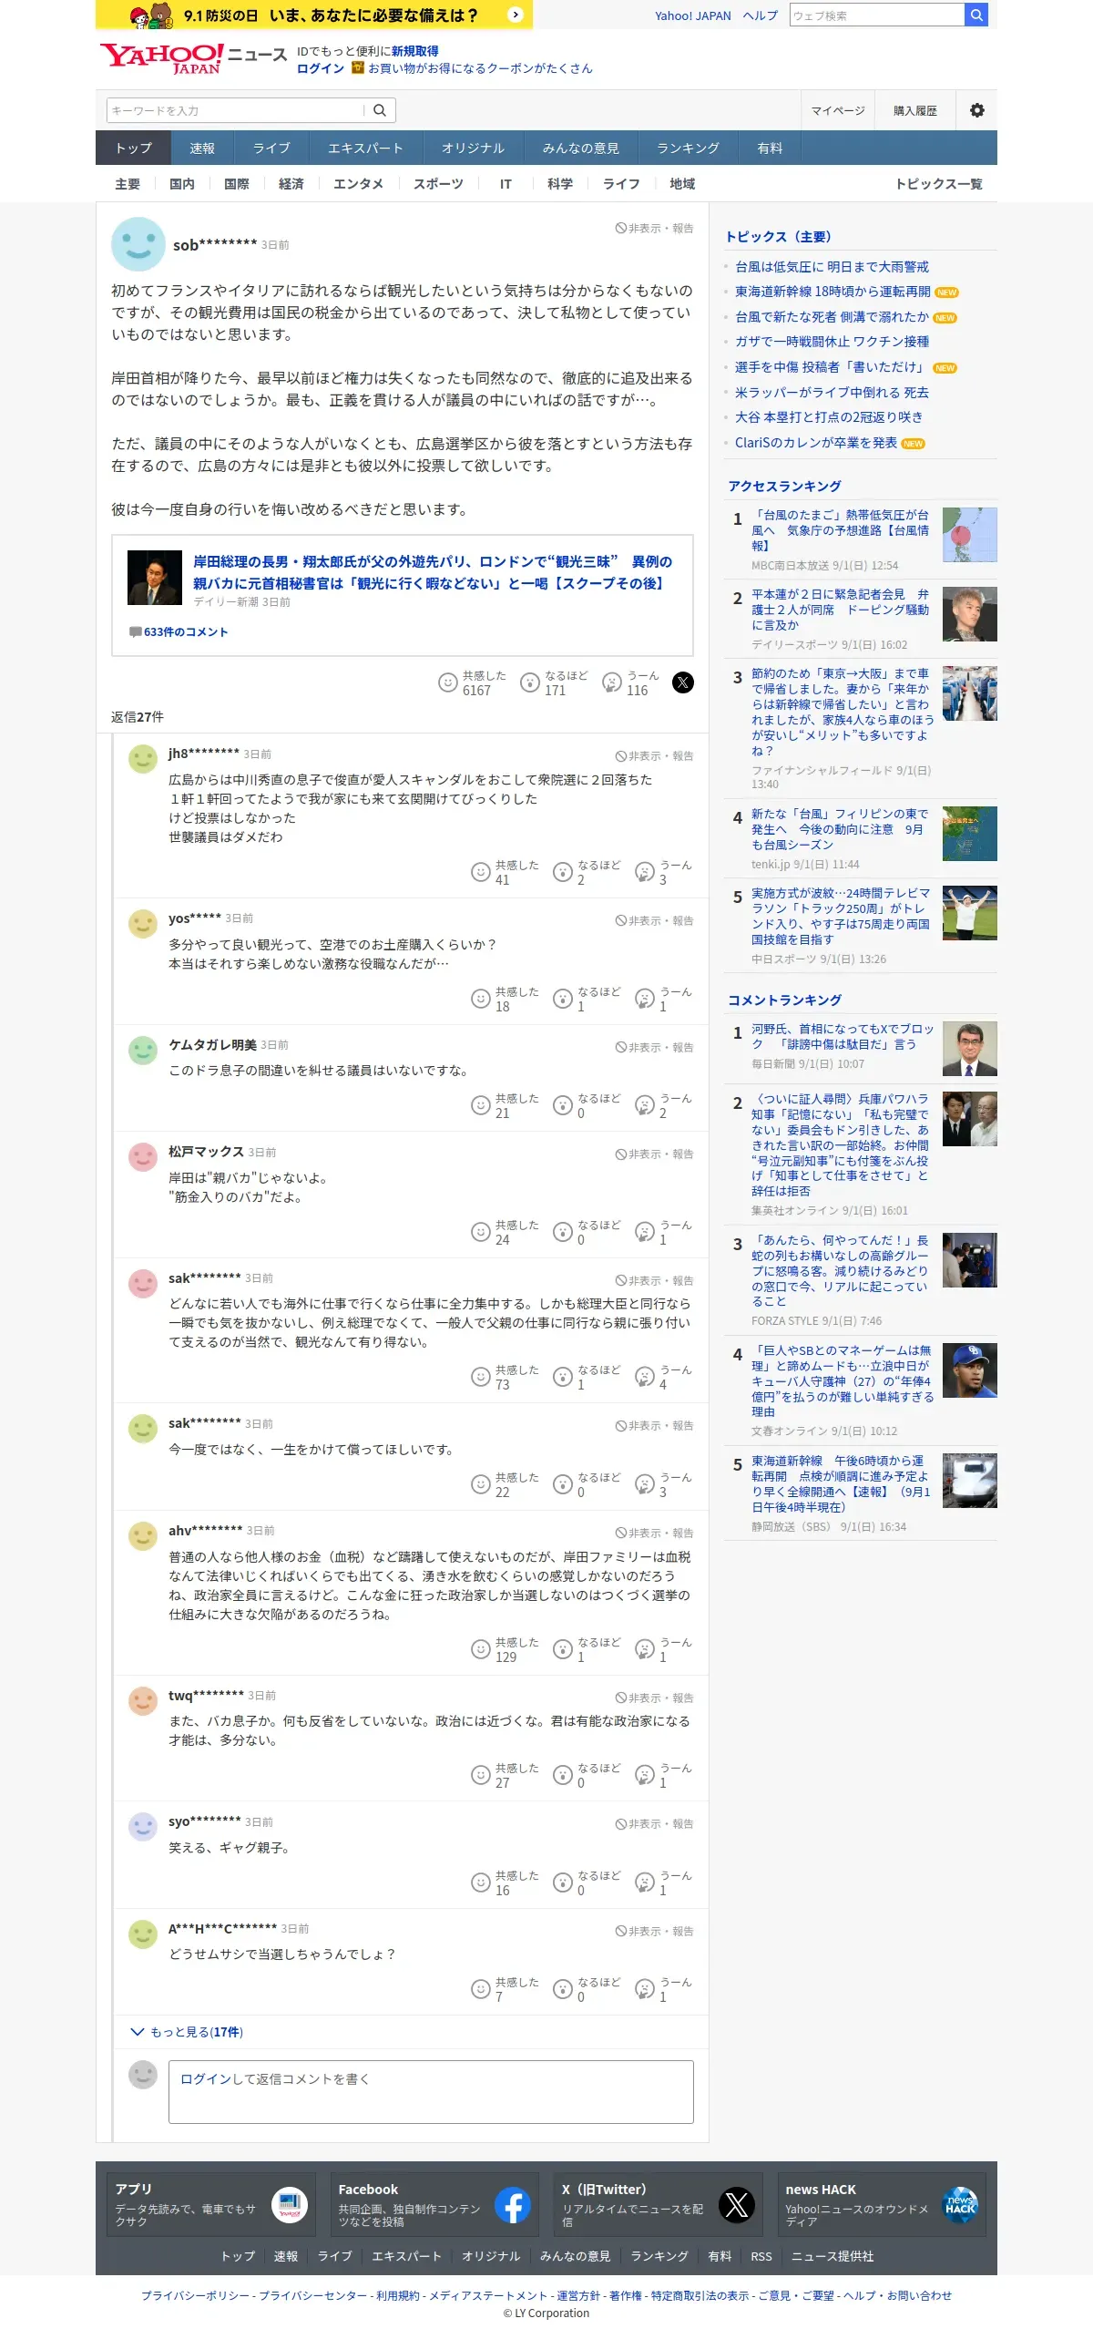The image size is (1093, 2339).
Task: Expand もっと見る(17件) replies
Action: 187,2032
